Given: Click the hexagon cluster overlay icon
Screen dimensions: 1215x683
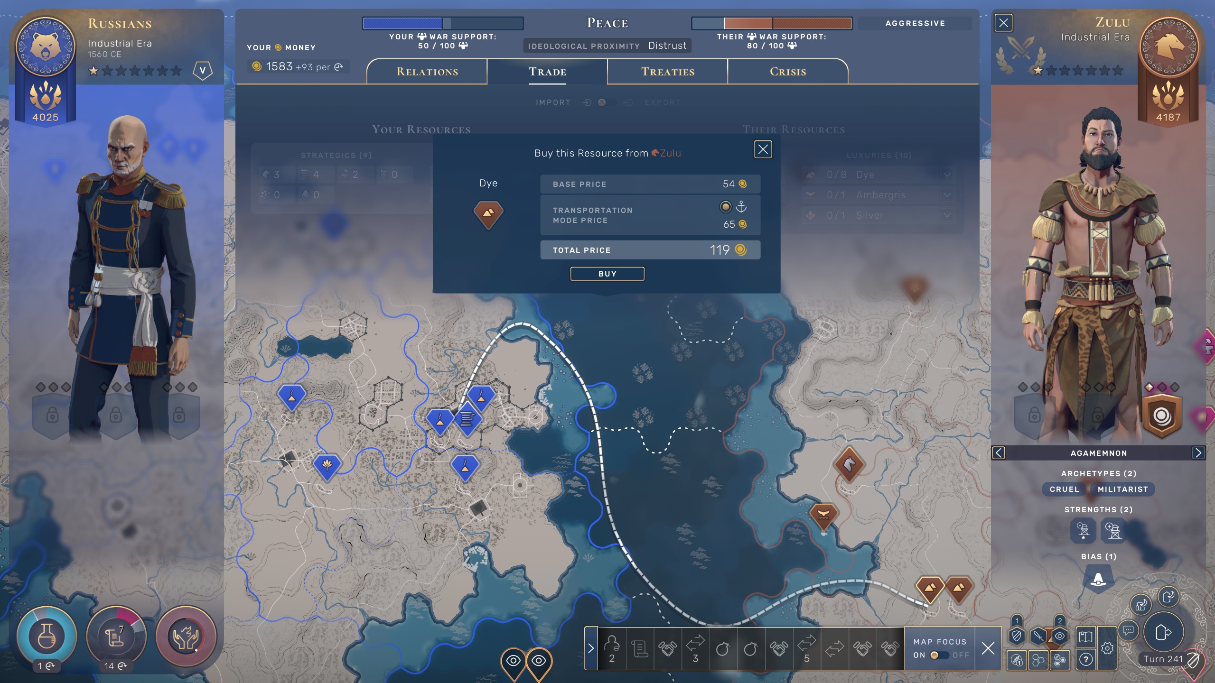Looking at the screenshot, I should click(x=1038, y=660).
